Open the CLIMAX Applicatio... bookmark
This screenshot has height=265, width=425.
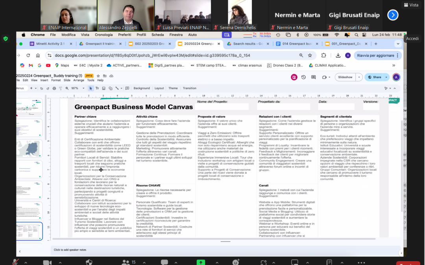[327, 66]
